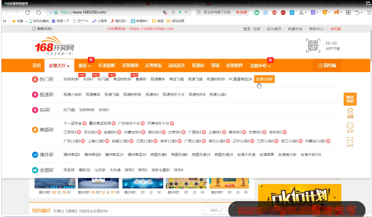Click the orange 网址导航 sidebar button

tap(350, 99)
